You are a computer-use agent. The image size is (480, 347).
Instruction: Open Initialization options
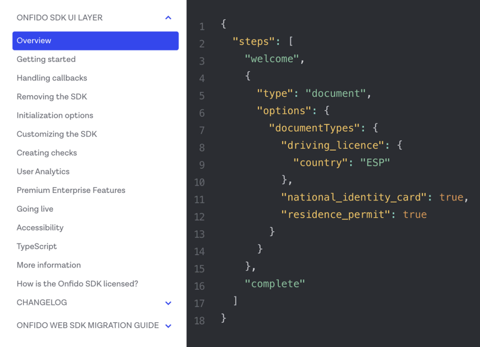pyautogui.click(x=55, y=115)
